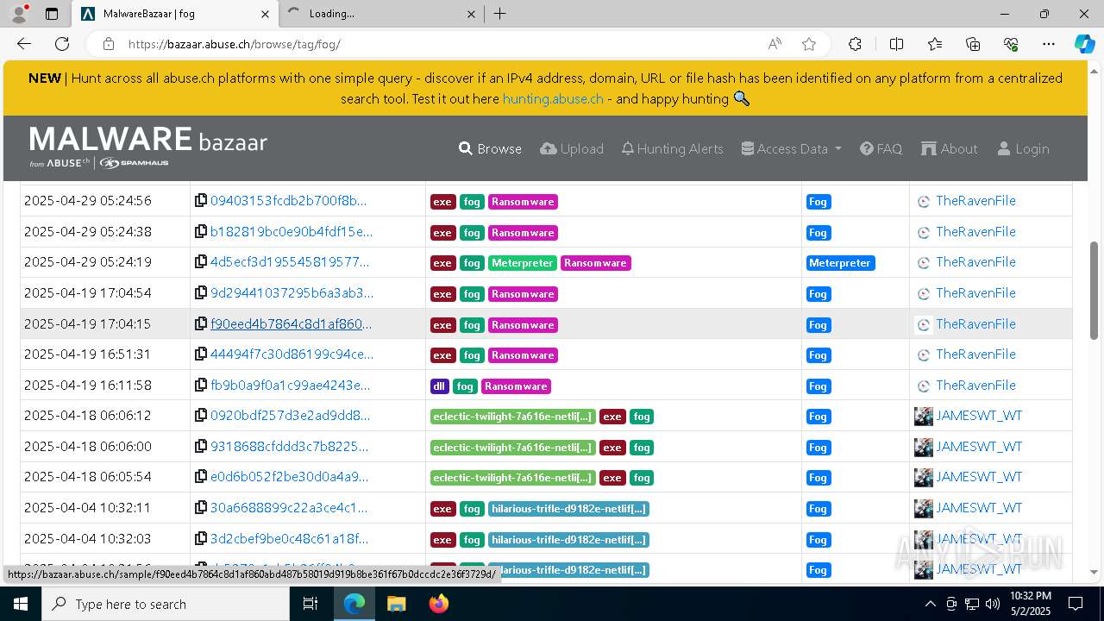Open Task View on taskbar
The width and height of the screenshot is (1104, 621).
coord(310,604)
